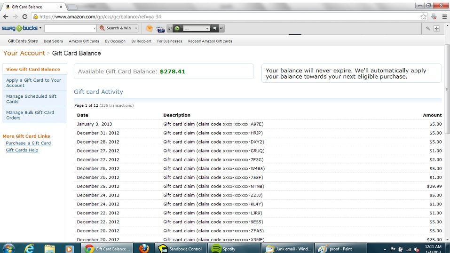Screen dimensions: 450x253
Task: Click the claim code ending HRJP
Action: click(213, 133)
